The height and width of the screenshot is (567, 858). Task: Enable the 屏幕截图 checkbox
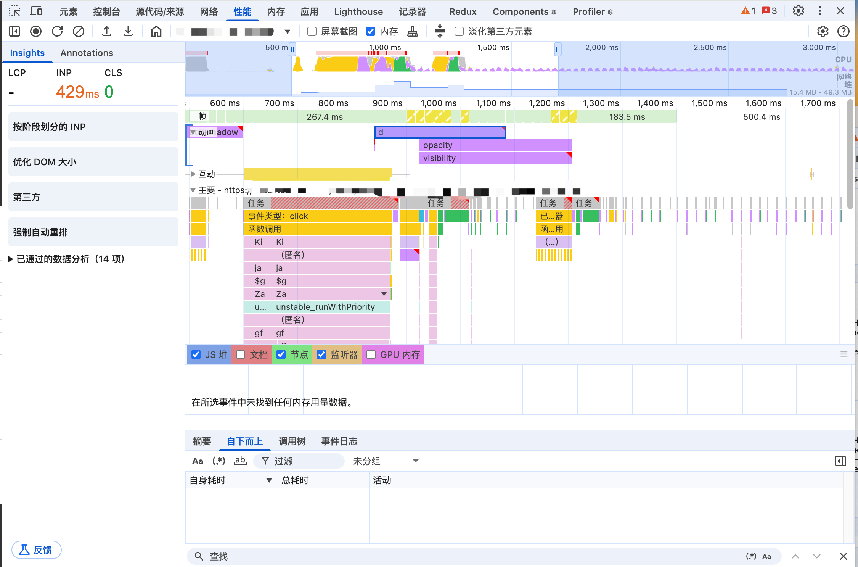click(312, 31)
